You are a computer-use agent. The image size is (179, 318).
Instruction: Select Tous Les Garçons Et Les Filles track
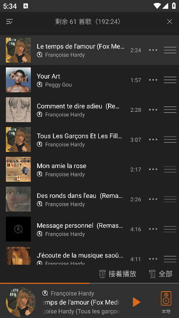(89, 140)
